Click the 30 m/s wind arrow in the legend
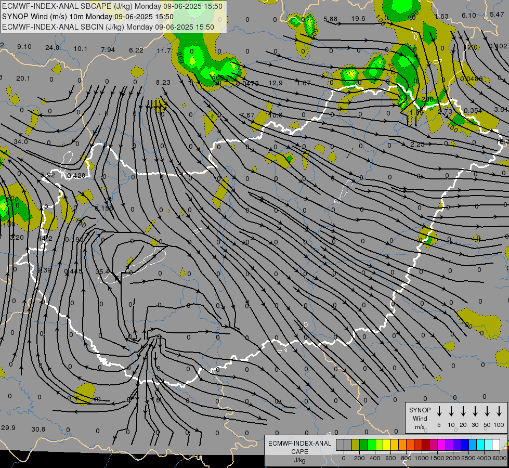 click(475, 411)
